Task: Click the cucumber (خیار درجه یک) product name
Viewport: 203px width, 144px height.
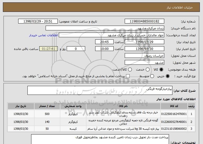Action: (x=123, y=114)
